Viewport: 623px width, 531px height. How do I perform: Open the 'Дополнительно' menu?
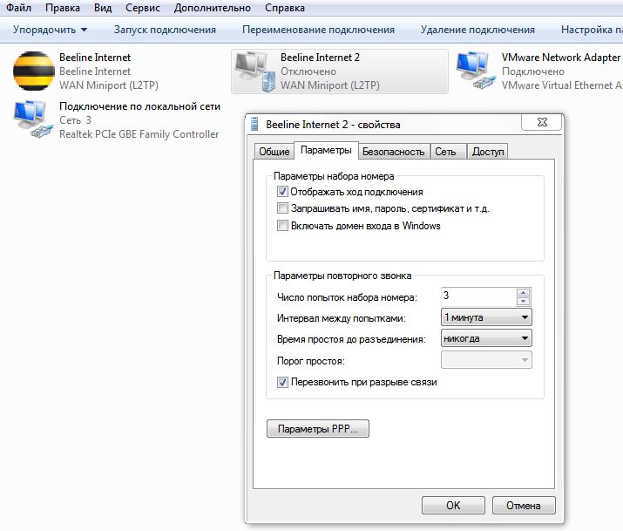213,8
